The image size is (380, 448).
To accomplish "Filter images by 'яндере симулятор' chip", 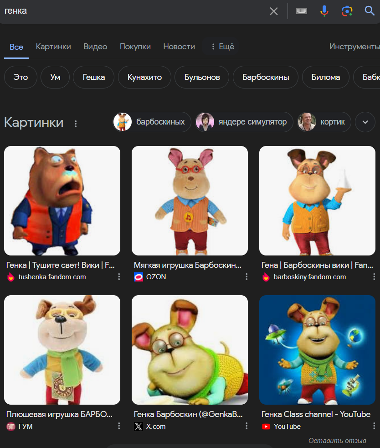I will pos(244,122).
